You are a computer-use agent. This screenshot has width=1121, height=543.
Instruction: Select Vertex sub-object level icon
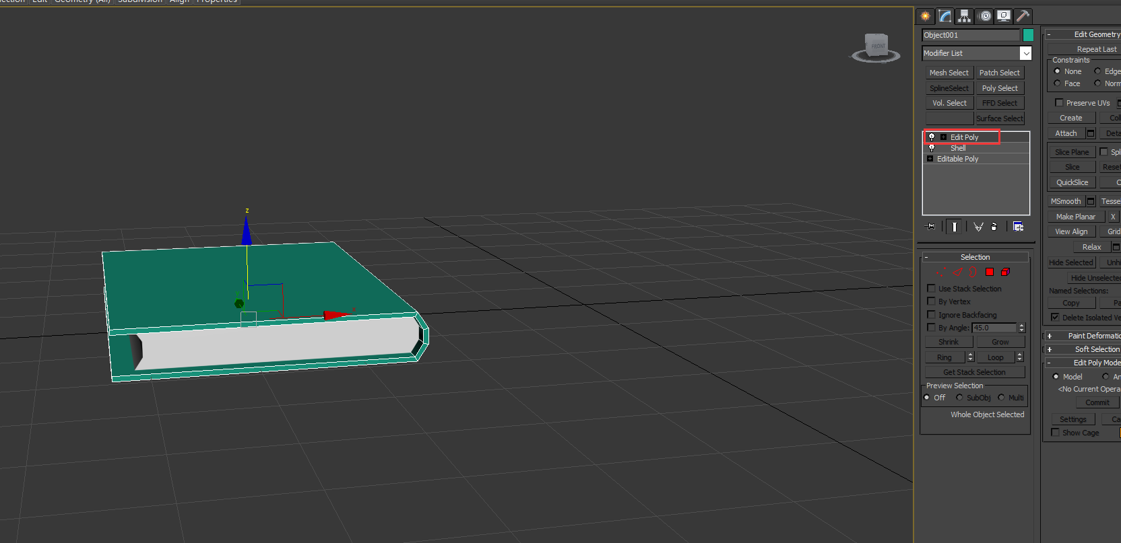point(940,272)
